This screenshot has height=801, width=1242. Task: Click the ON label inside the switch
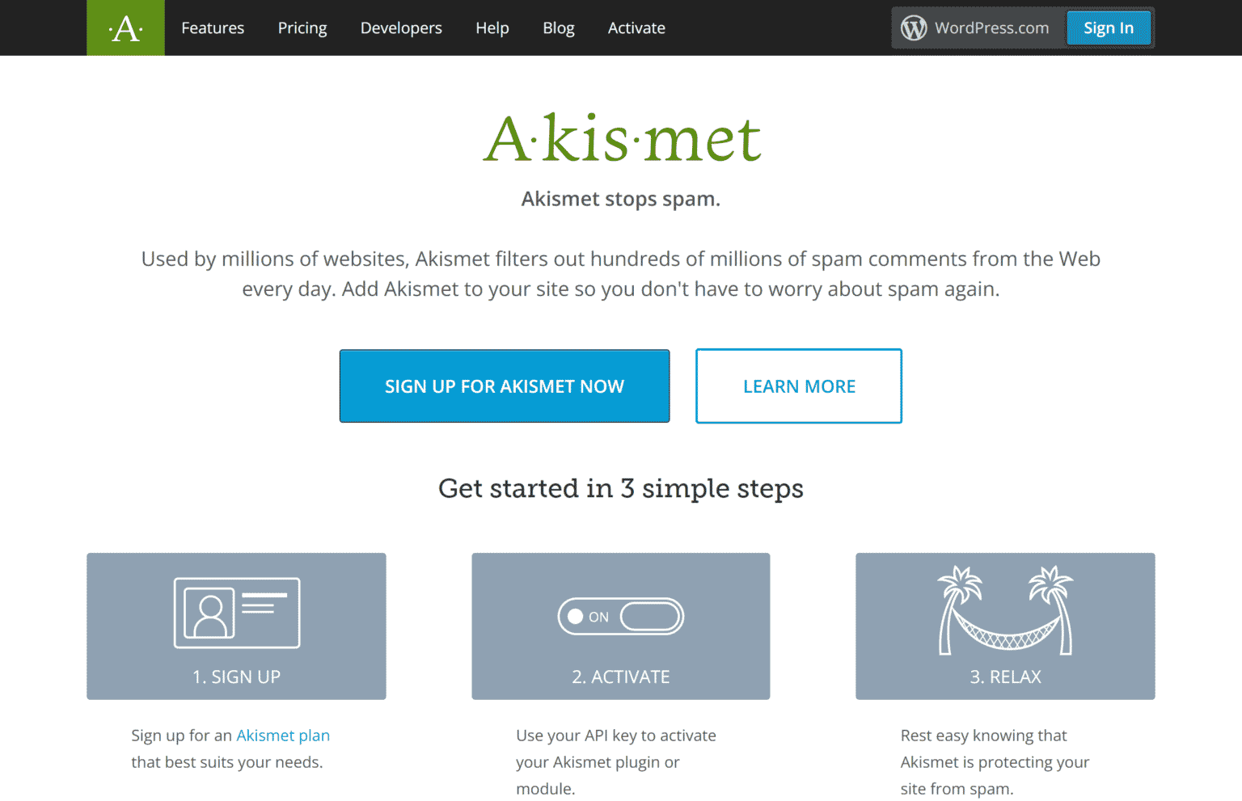click(598, 616)
